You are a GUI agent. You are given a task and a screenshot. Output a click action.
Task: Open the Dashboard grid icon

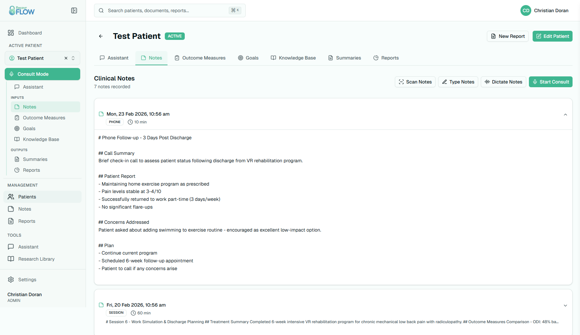(x=11, y=33)
